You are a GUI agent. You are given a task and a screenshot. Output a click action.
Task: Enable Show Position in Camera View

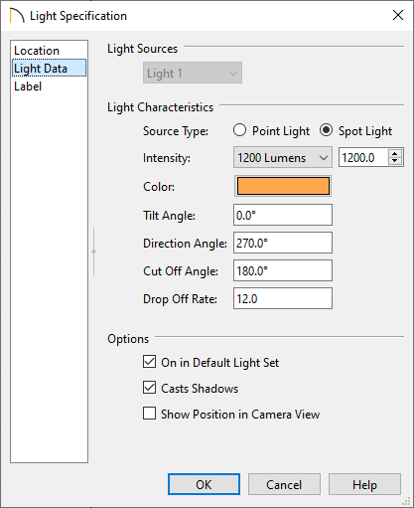click(x=150, y=414)
